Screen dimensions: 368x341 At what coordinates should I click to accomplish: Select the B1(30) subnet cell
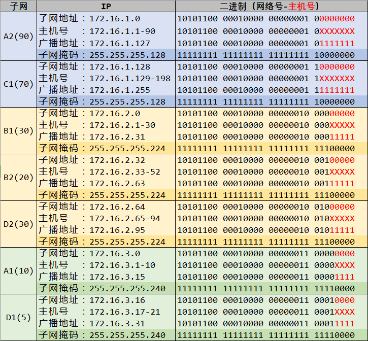click(19, 131)
